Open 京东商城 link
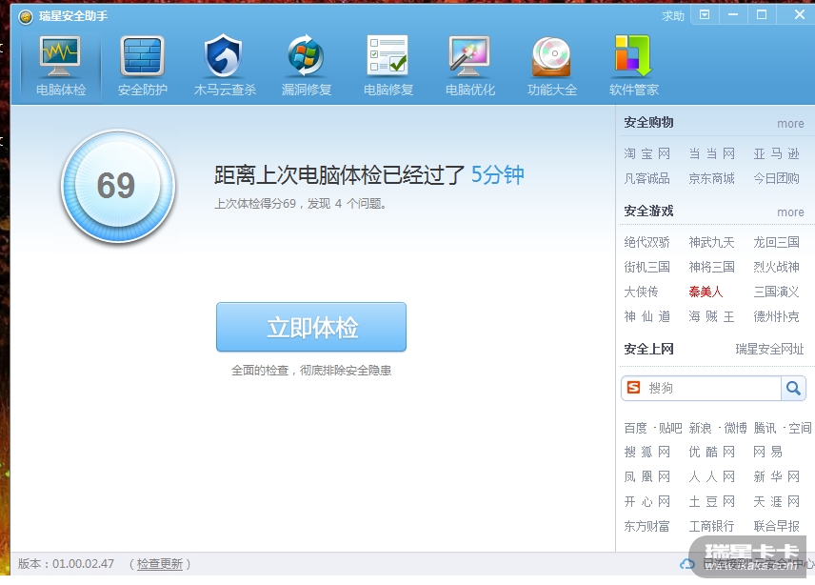815x585 pixels. coord(711,178)
